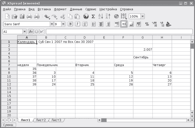Click the Insert chart icon
Viewport: 195px width, 128px height.
(x=116, y=16)
